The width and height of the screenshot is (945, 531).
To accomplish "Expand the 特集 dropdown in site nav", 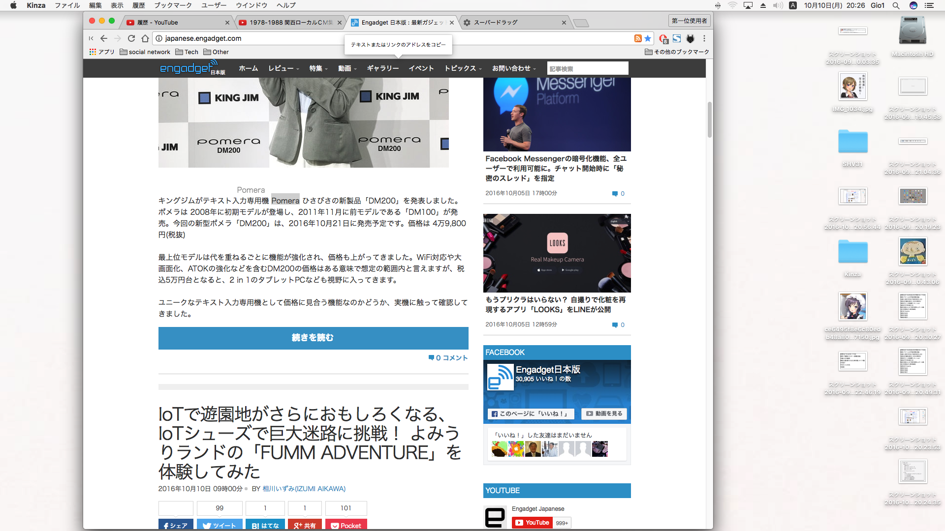I will 318,68.
